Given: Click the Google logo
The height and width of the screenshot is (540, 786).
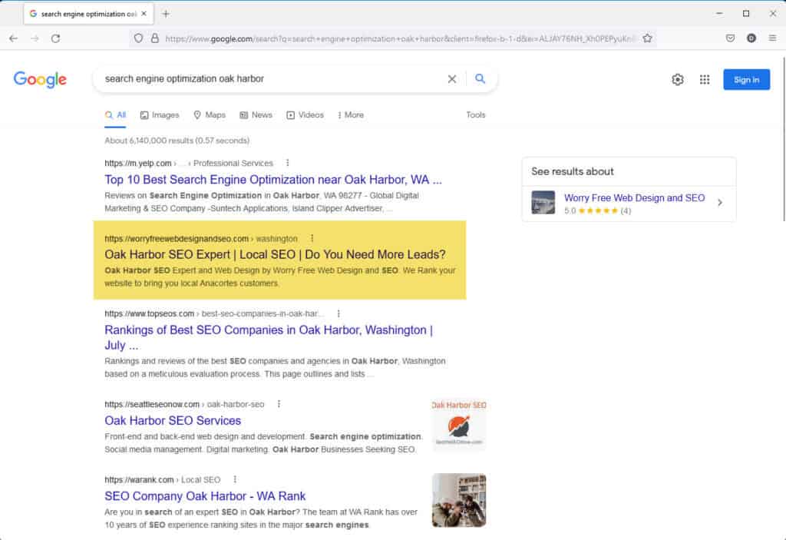Looking at the screenshot, I should click(x=40, y=79).
